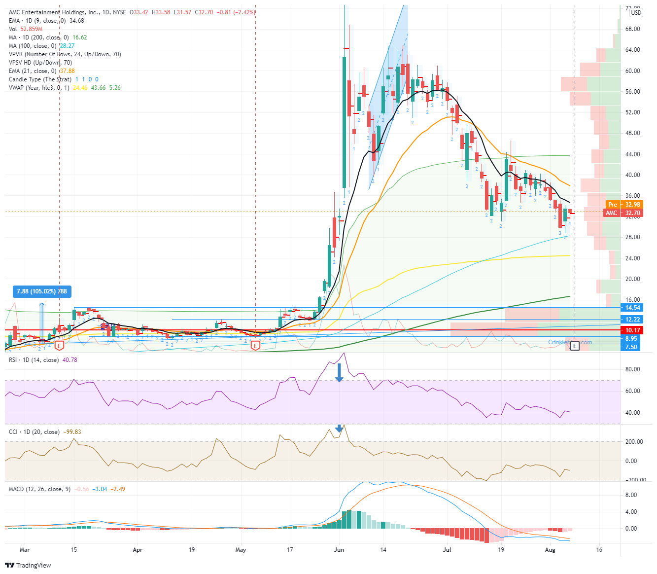Select the AMC Entertainment Holdings symbol title
The image size is (657, 574).
67,12
